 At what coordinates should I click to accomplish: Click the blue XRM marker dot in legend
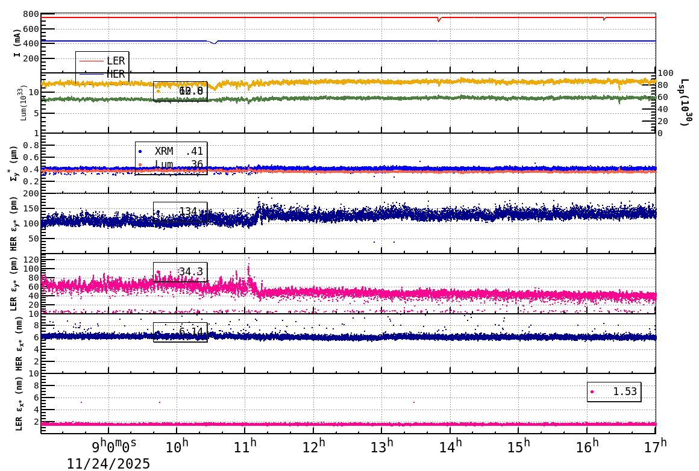(140, 151)
